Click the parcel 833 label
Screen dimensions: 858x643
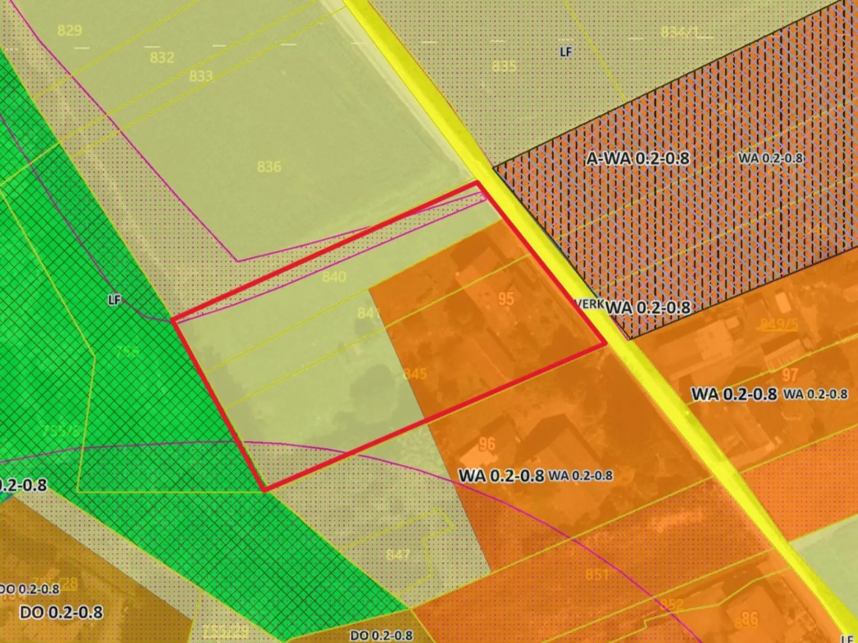click(x=201, y=76)
